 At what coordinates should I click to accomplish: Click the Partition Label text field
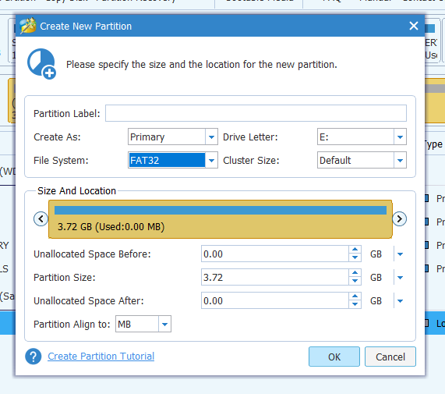256,113
